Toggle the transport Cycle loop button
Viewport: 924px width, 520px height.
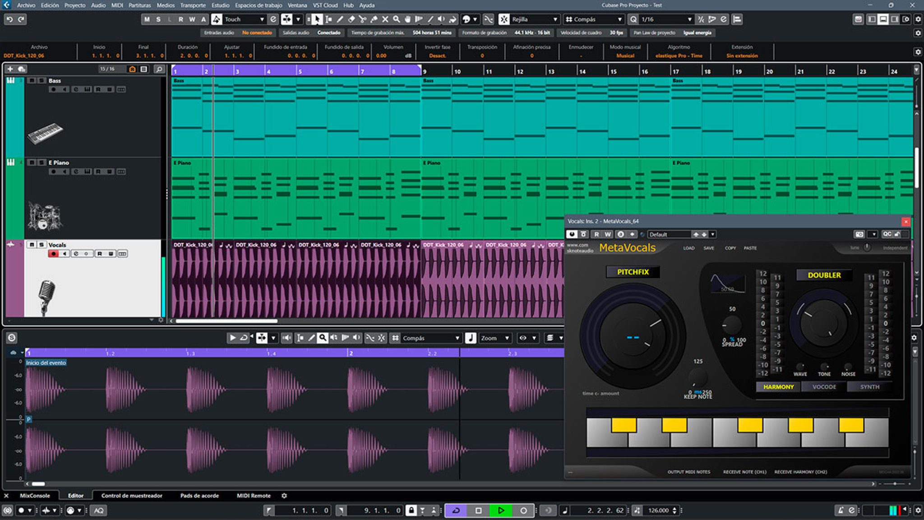pyautogui.click(x=456, y=511)
